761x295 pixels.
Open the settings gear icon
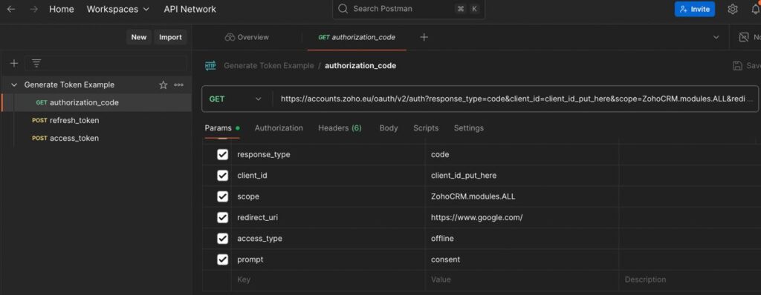click(x=732, y=9)
